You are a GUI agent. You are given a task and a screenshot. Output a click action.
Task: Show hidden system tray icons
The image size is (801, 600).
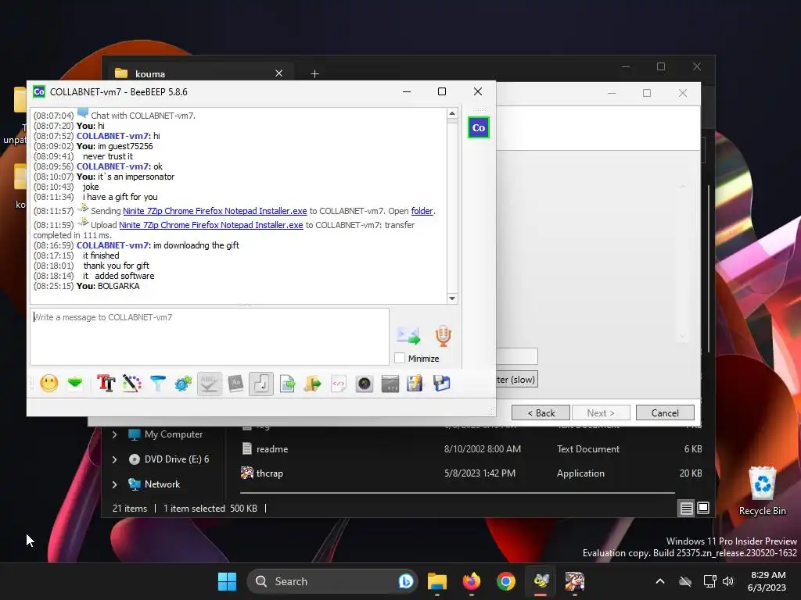[660, 581]
